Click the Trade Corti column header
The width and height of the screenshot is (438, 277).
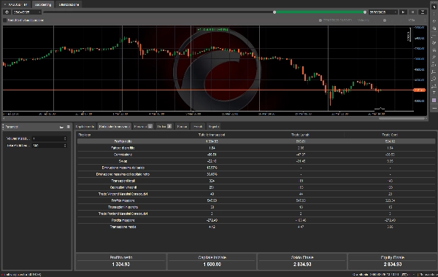pos(390,135)
